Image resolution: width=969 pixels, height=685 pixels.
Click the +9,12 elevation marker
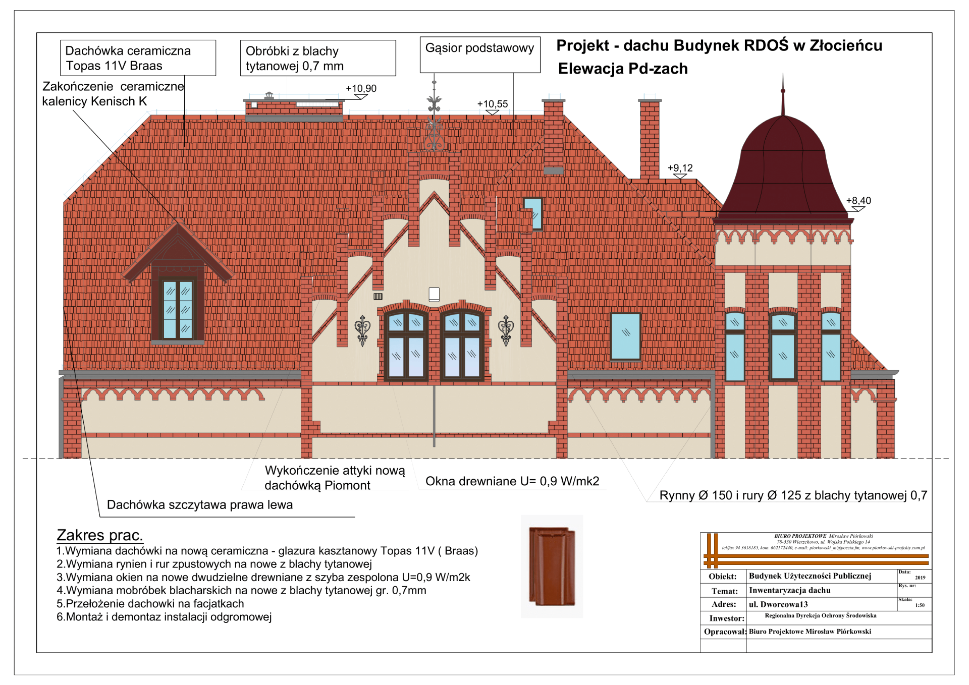pyautogui.click(x=680, y=169)
